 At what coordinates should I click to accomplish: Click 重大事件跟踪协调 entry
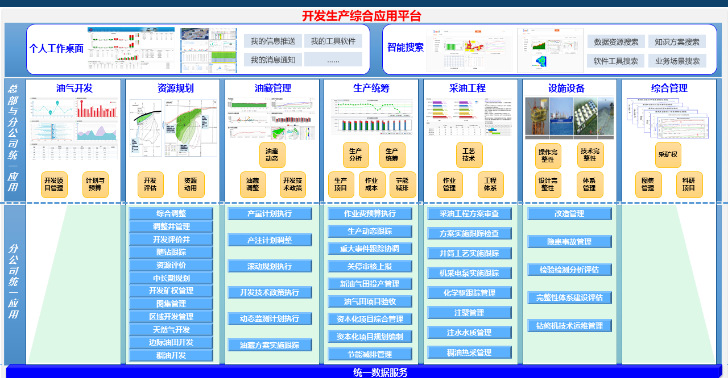[370, 249]
